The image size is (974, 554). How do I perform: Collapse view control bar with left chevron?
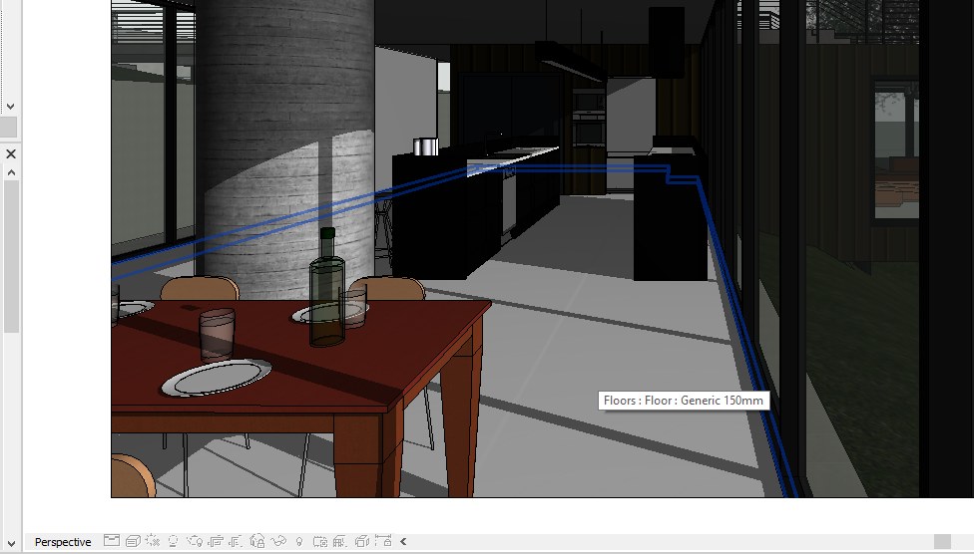click(403, 542)
